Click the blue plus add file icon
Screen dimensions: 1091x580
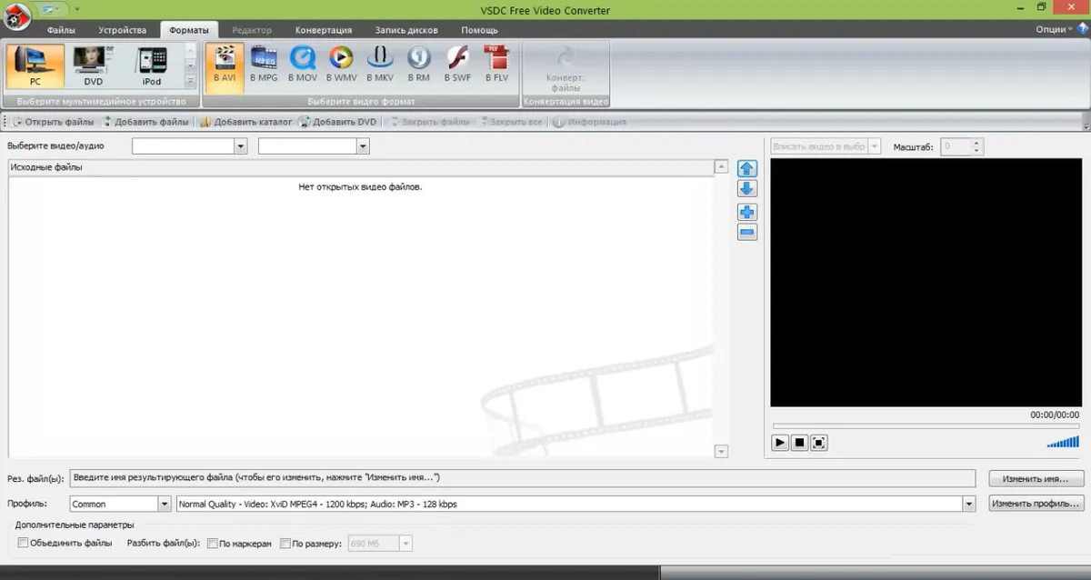(x=747, y=213)
